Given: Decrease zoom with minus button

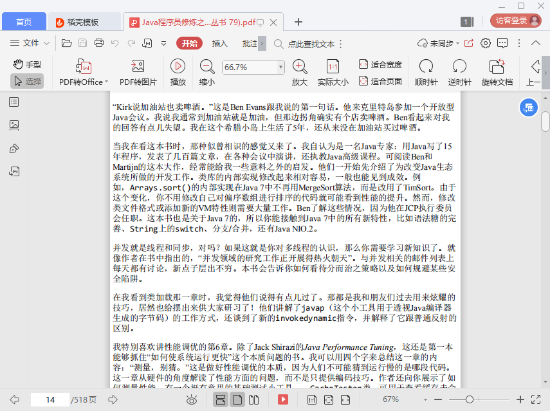Looking at the screenshot, I should tap(438, 399).
